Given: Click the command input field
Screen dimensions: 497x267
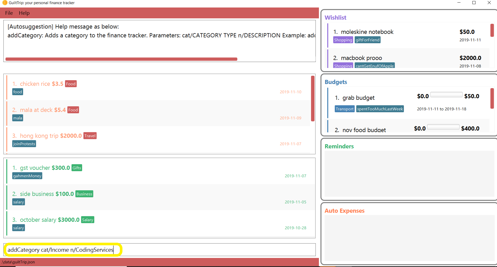Looking at the screenshot, I should click(159, 250).
